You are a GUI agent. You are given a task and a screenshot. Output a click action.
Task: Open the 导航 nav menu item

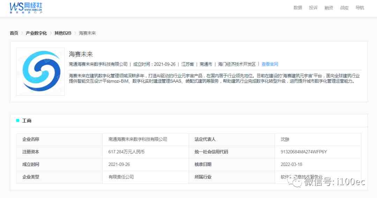[360, 8]
